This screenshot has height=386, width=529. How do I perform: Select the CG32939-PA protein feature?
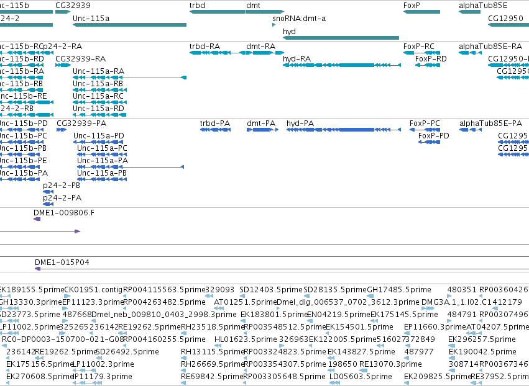[x=62, y=130]
